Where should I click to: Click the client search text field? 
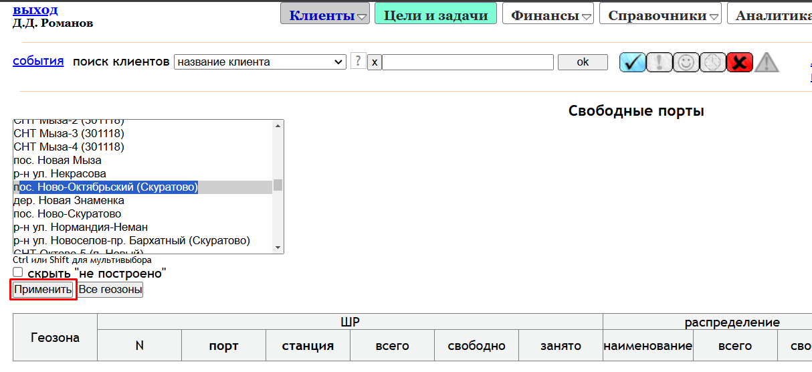point(468,62)
